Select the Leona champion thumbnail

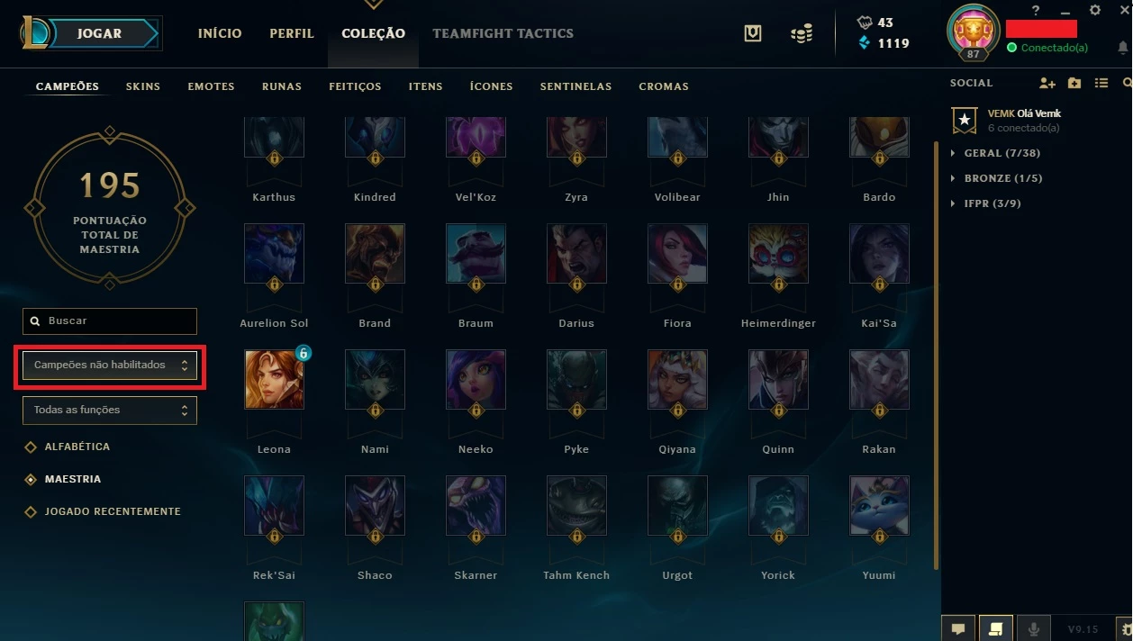[274, 379]
